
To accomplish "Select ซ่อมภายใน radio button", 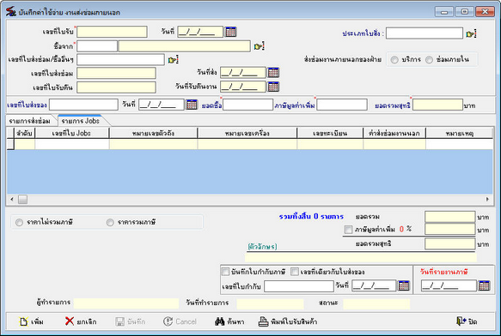I will point(429,60).
